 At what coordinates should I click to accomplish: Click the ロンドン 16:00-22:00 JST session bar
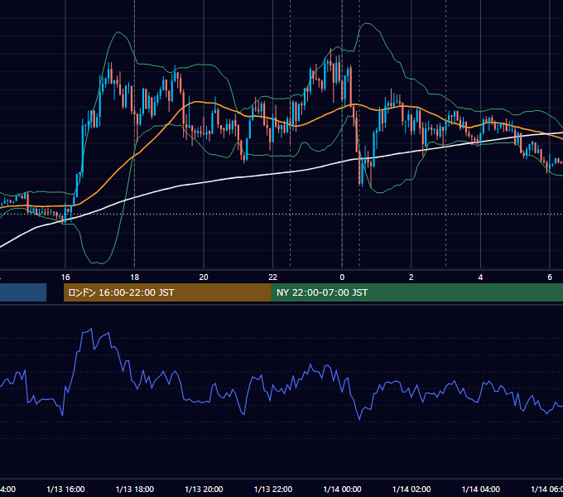click(167, 292)
